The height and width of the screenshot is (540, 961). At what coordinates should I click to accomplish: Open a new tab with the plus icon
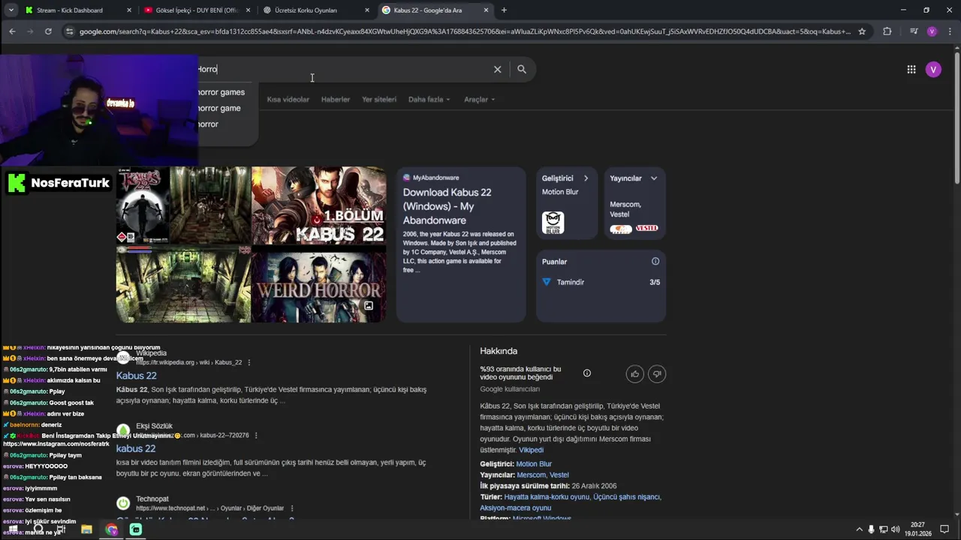pyautogui.click(x=504, y=10)
